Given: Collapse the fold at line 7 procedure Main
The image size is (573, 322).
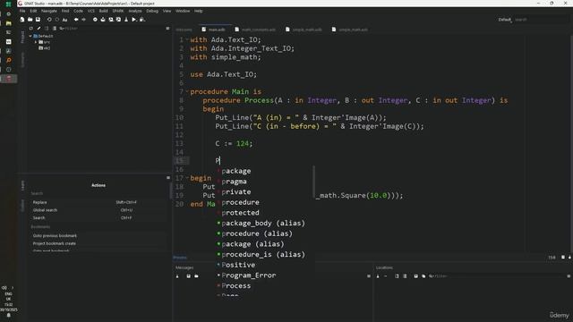Looking at the screenshot, I should click(187, 91).
